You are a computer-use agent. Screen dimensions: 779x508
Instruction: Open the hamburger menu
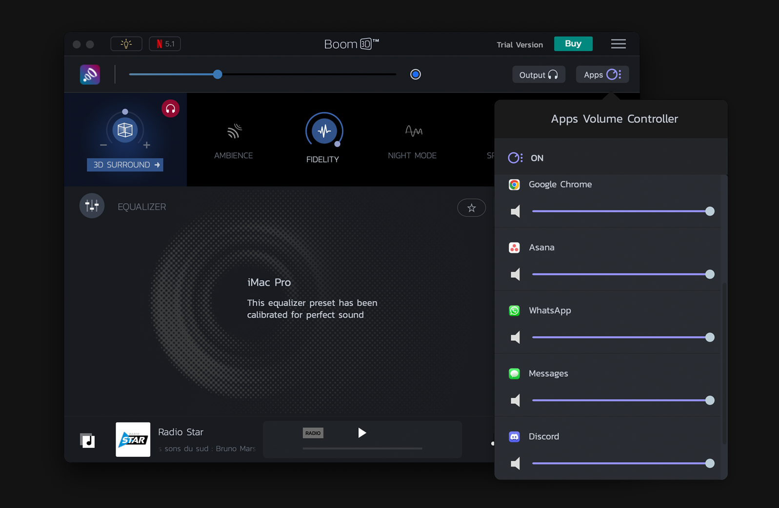pos(618,44)
